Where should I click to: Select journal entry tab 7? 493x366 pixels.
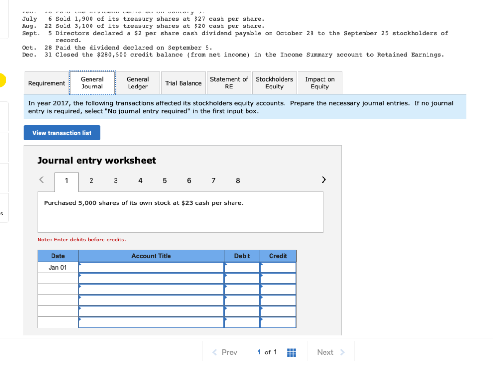click(x=213, y=181)
